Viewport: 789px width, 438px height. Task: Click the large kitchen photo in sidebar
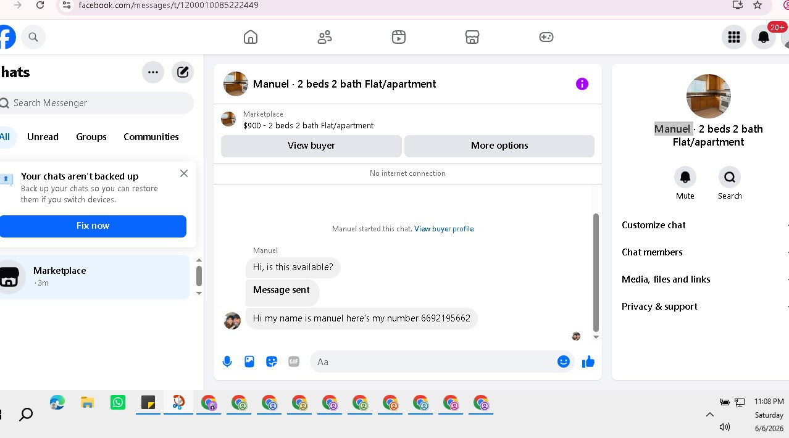point(709,96)
